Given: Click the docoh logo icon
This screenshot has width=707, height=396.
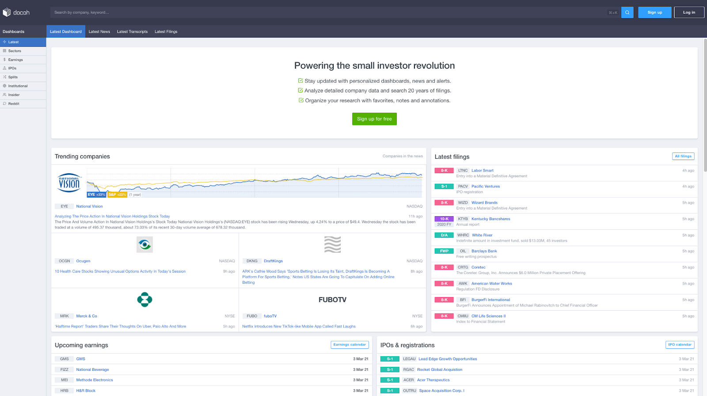Looking at the screenshot, I should click(7, 12).
